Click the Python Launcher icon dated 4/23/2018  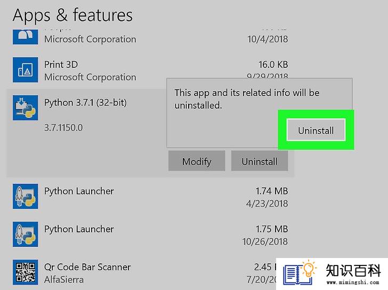[x=25, y=196]
